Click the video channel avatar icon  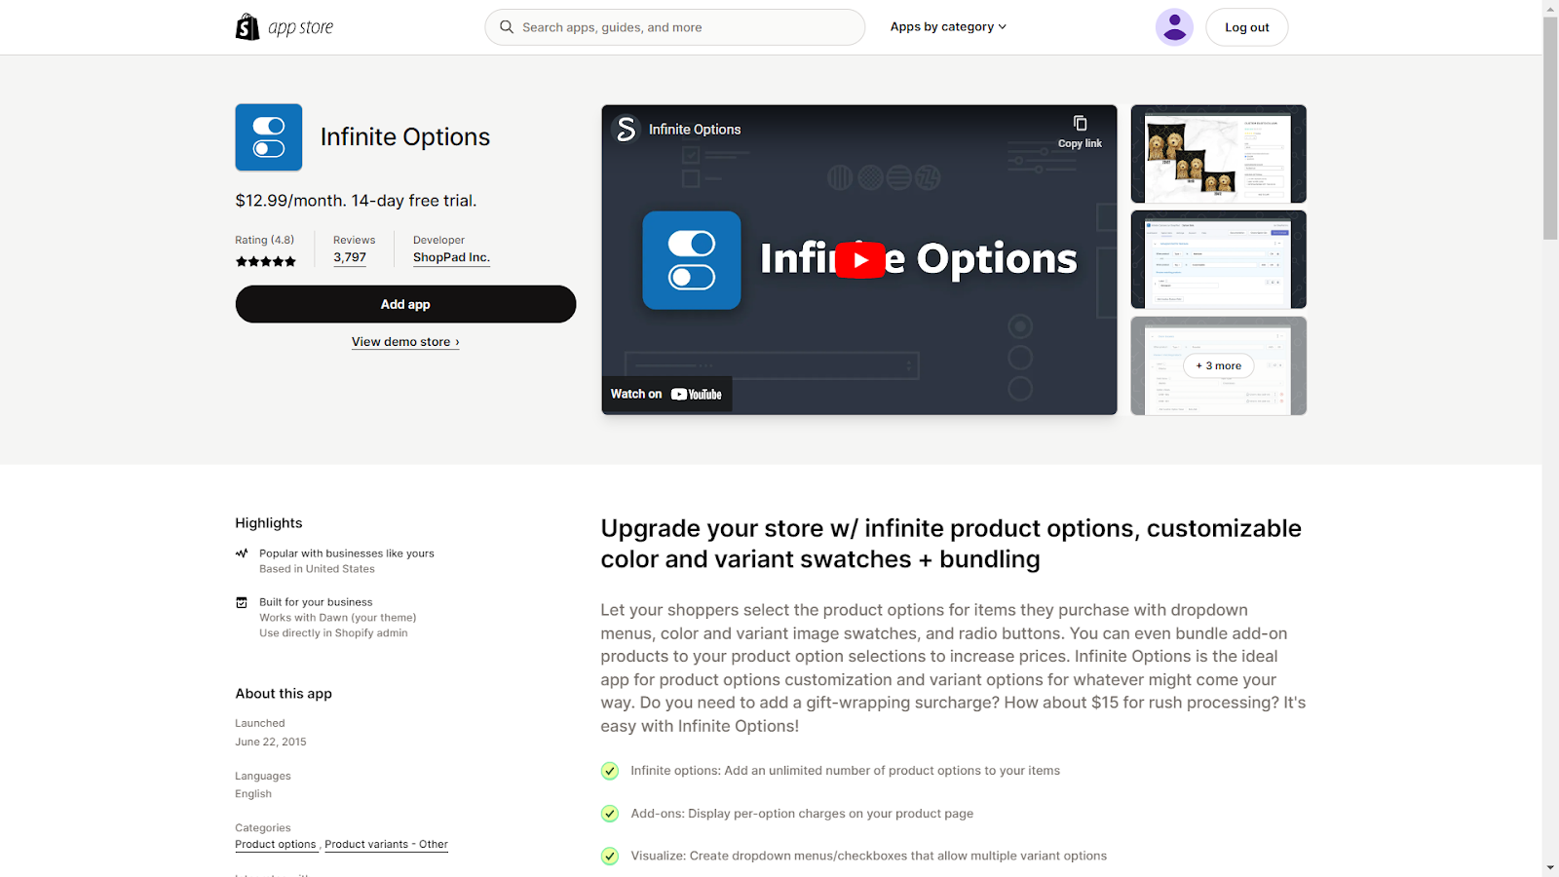click(626, 129)
